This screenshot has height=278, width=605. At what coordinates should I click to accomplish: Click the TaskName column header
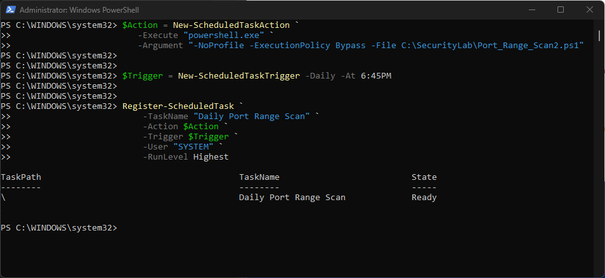click(x=259, y=177)
